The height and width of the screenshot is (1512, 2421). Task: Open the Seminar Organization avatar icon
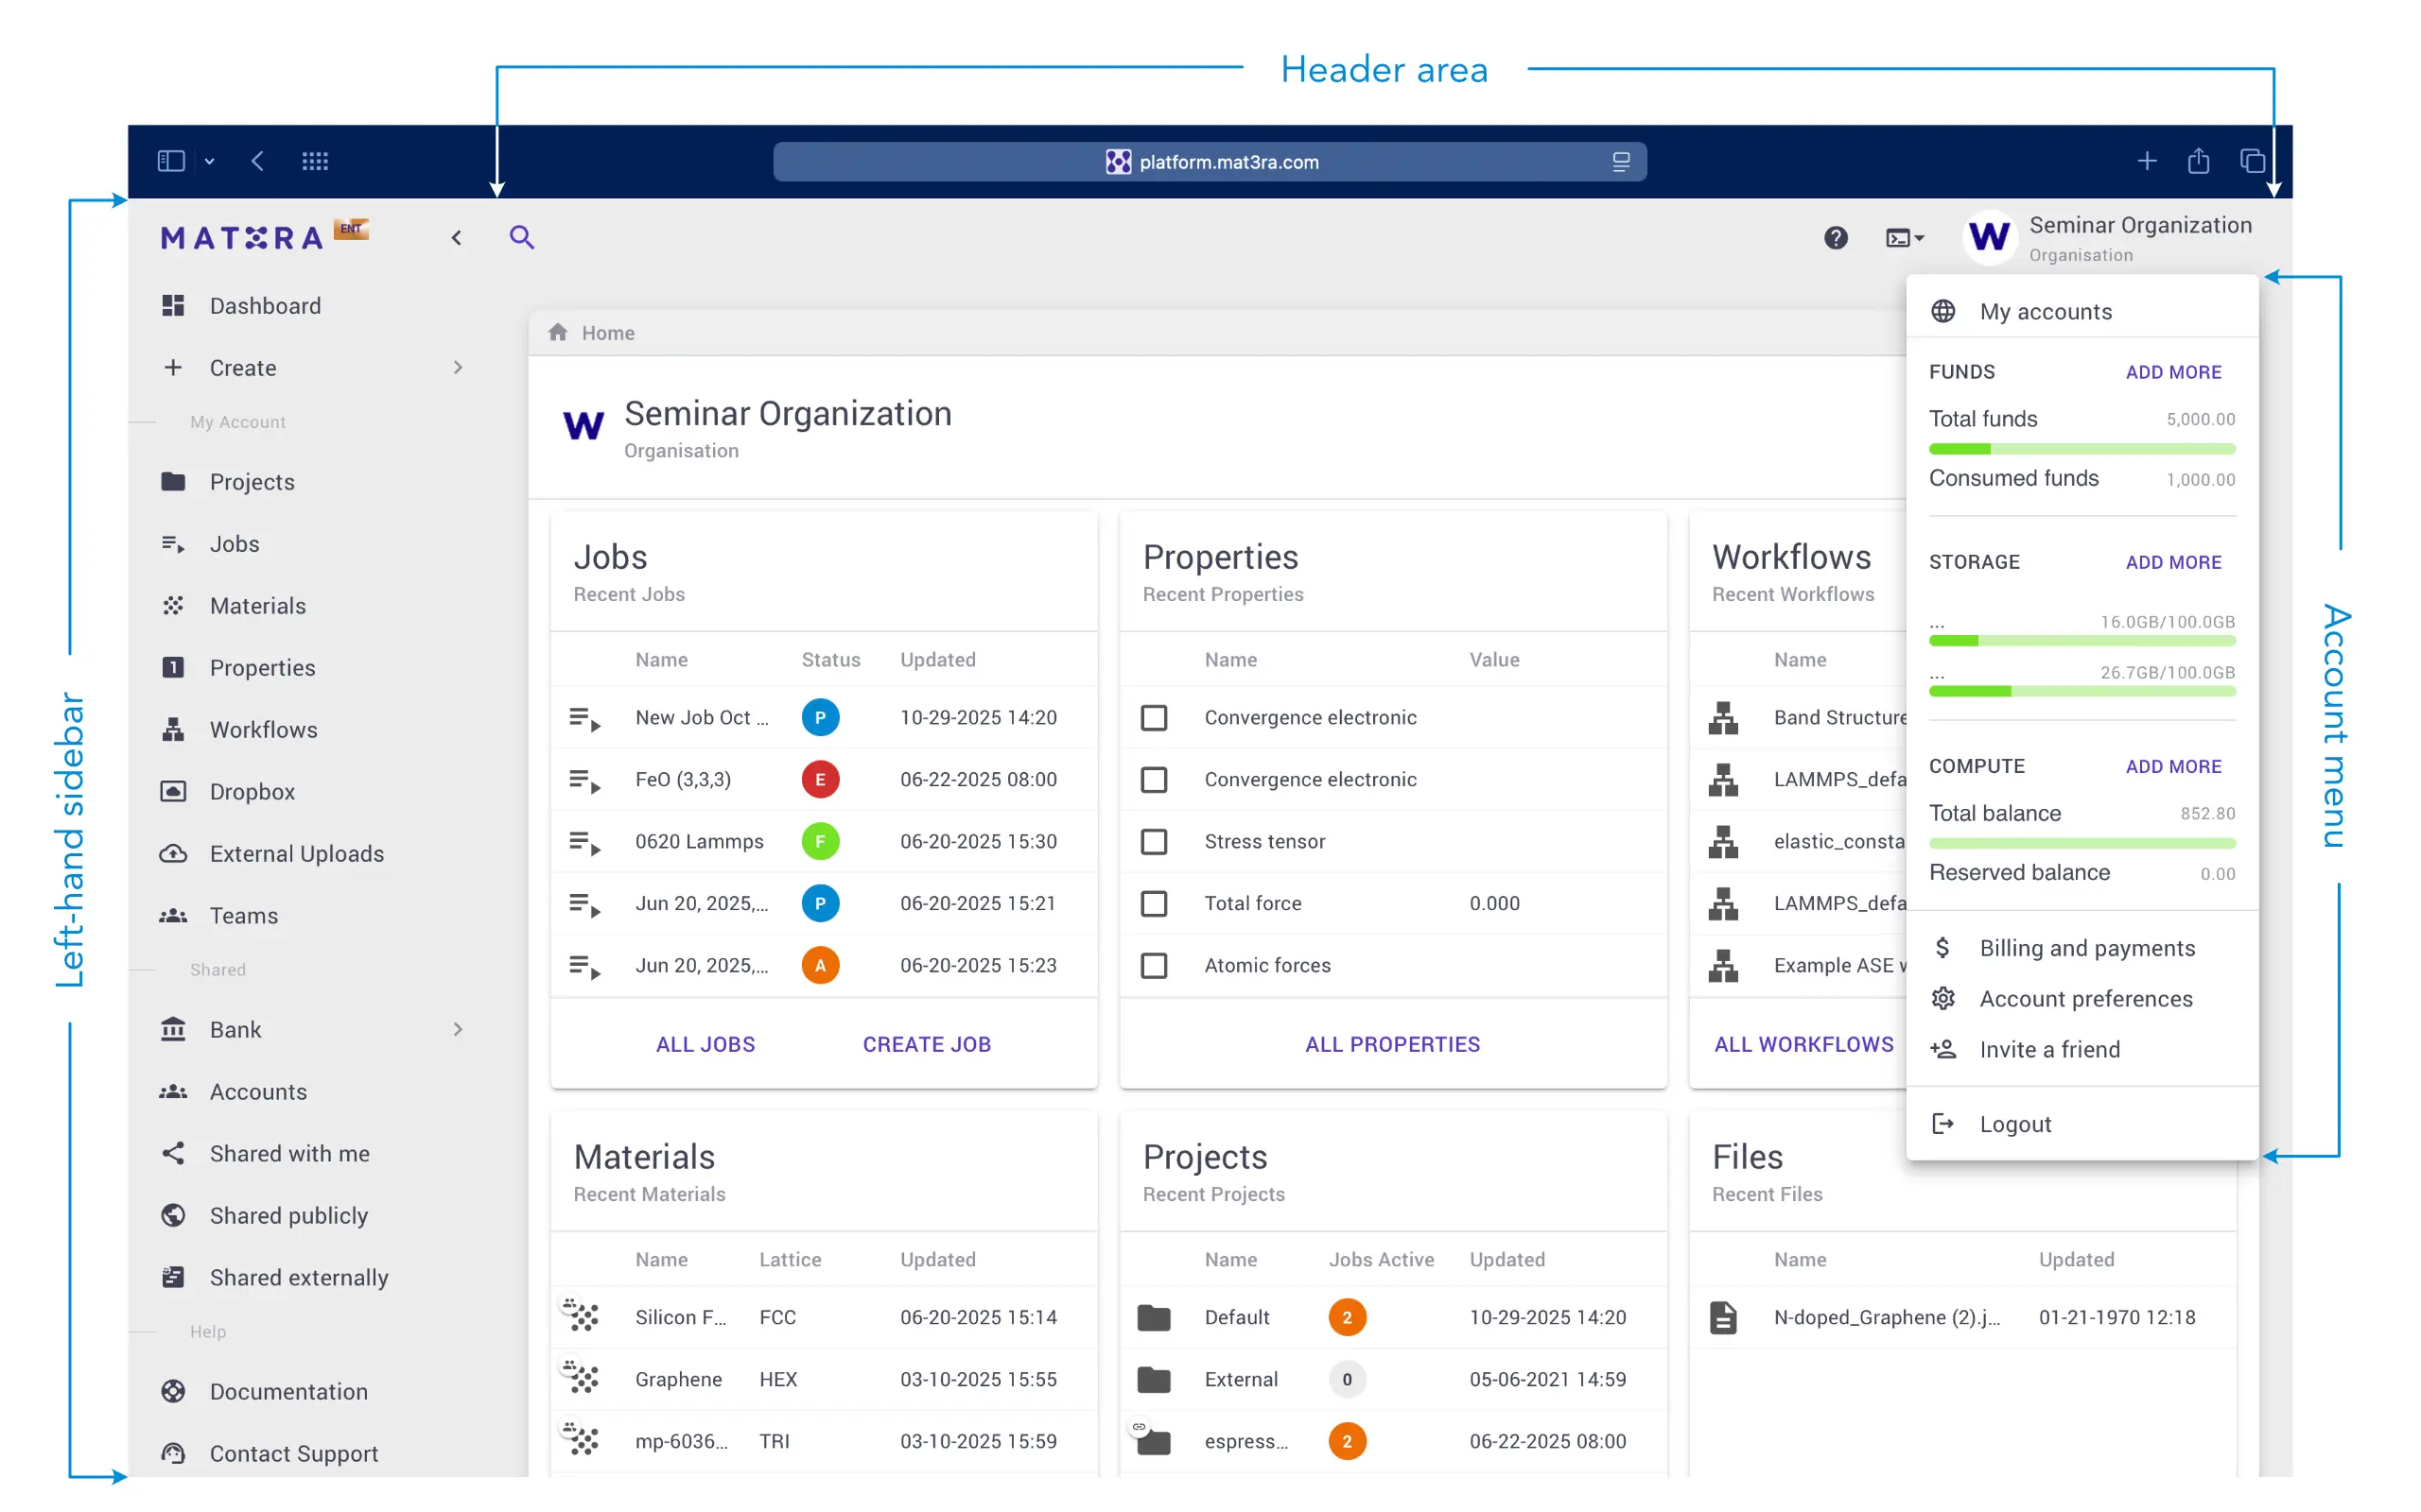coord(1989,237)
